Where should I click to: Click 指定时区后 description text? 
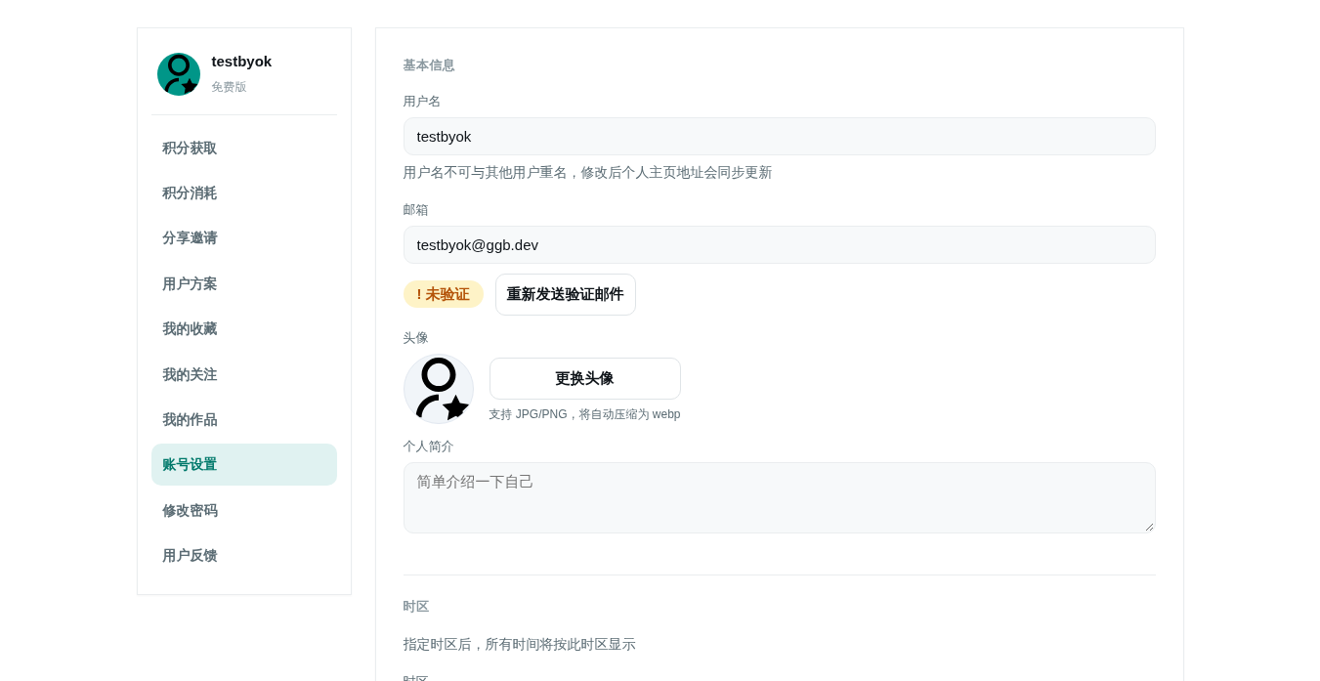(x=520, y=645)
